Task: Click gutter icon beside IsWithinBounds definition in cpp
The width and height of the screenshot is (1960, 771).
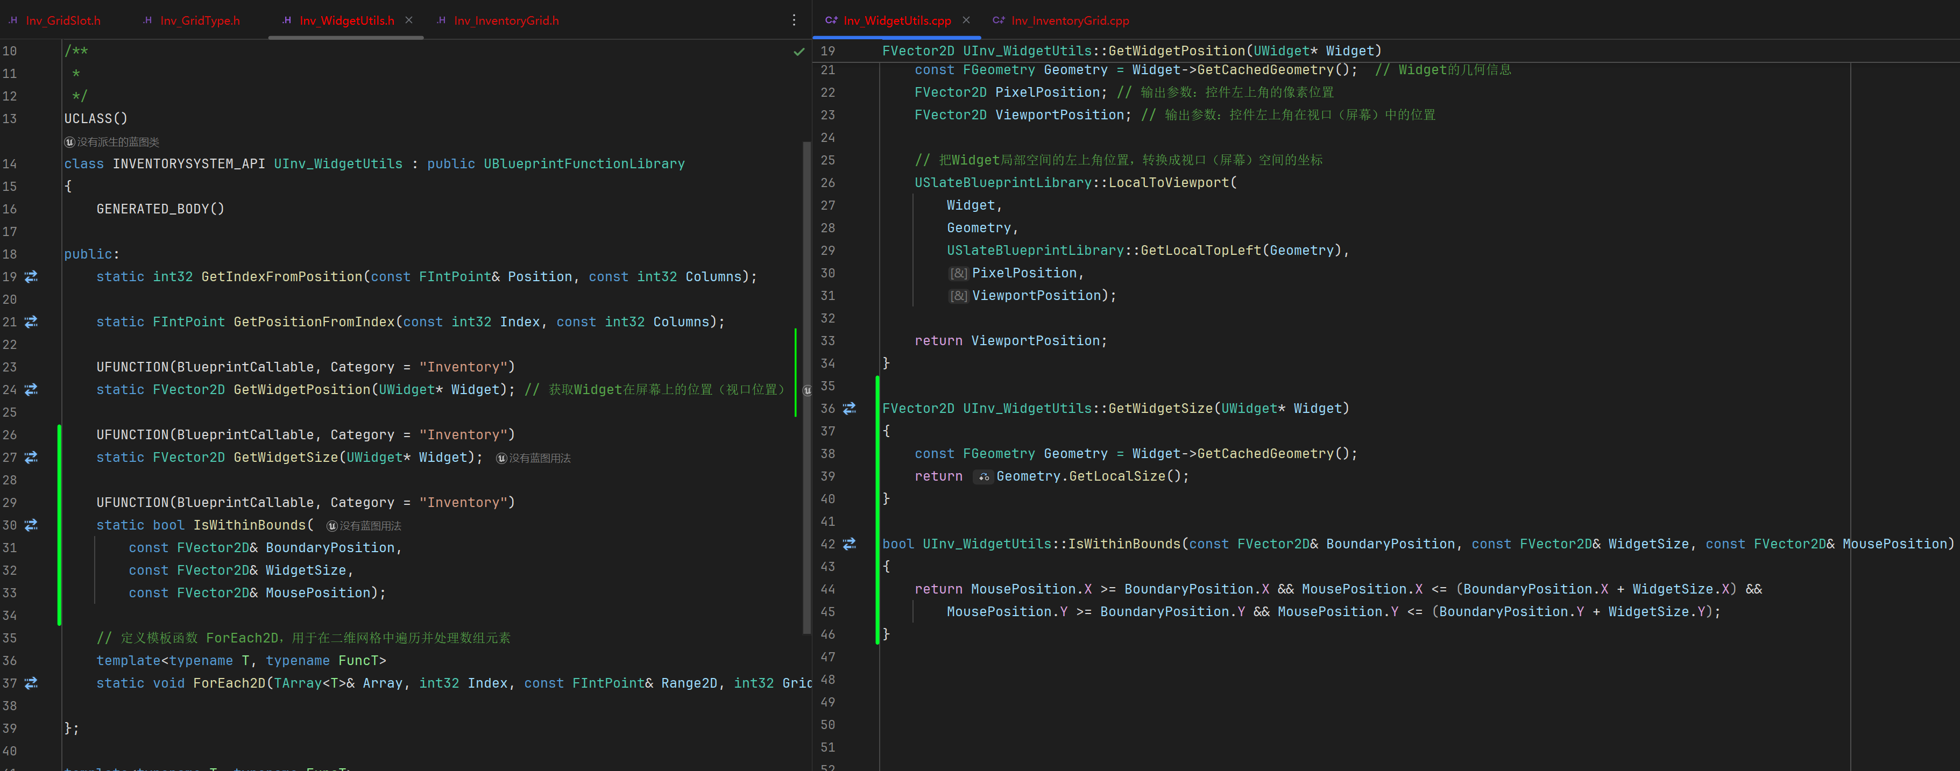Action: pyautogui.click(x=849, y=544)
